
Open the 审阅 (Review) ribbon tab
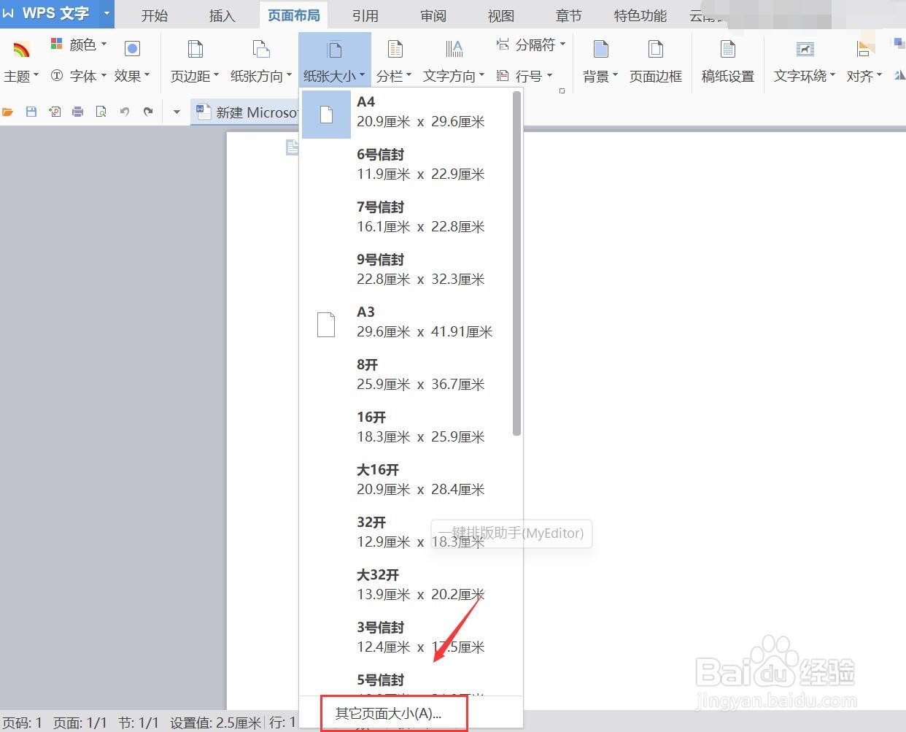point(433,15)
